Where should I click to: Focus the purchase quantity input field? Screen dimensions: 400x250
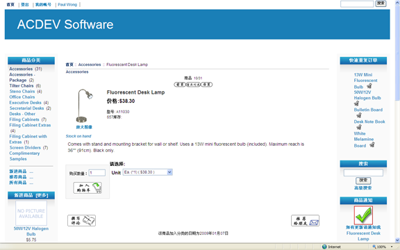point(97,173)
